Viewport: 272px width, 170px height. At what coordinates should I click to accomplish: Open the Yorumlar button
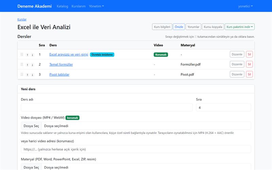[x=193, y=27]
